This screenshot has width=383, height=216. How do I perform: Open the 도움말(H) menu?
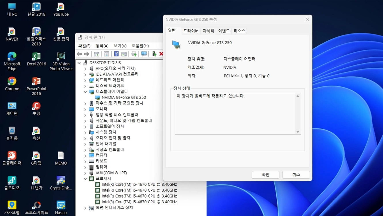[x=140, y=46]
